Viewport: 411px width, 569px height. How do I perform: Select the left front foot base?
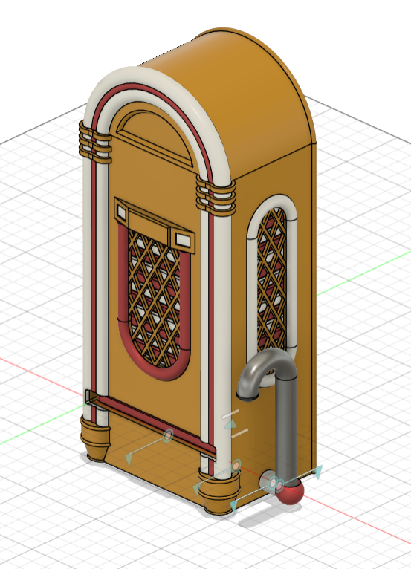click(x=95, y=440)
